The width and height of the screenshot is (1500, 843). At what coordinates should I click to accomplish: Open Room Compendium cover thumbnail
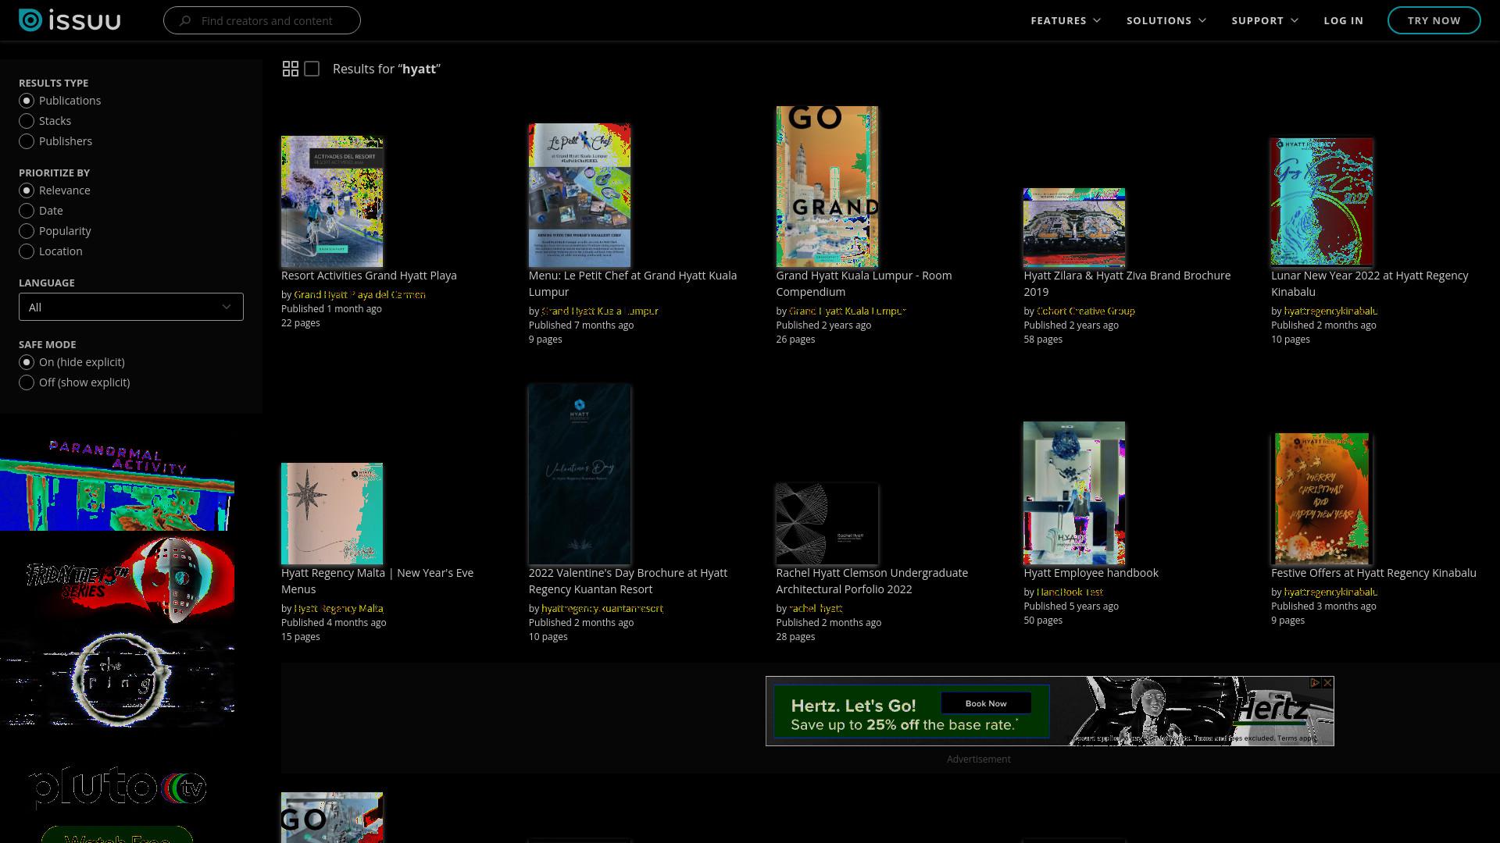[x=827, y=187]
